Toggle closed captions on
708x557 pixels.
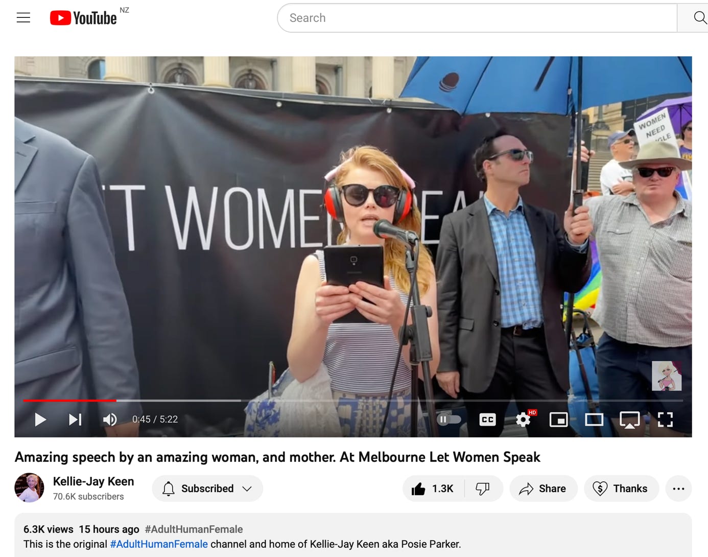click(487, 420)
